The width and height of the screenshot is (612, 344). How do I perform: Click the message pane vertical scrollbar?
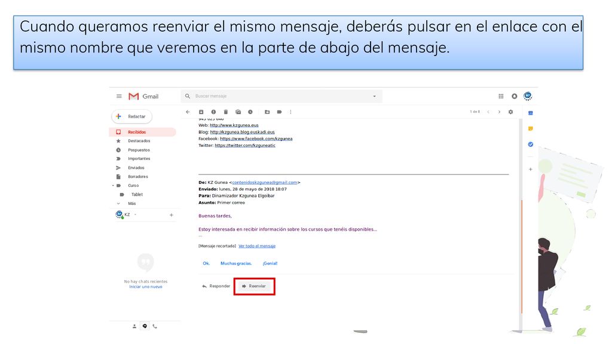(521, 225)
